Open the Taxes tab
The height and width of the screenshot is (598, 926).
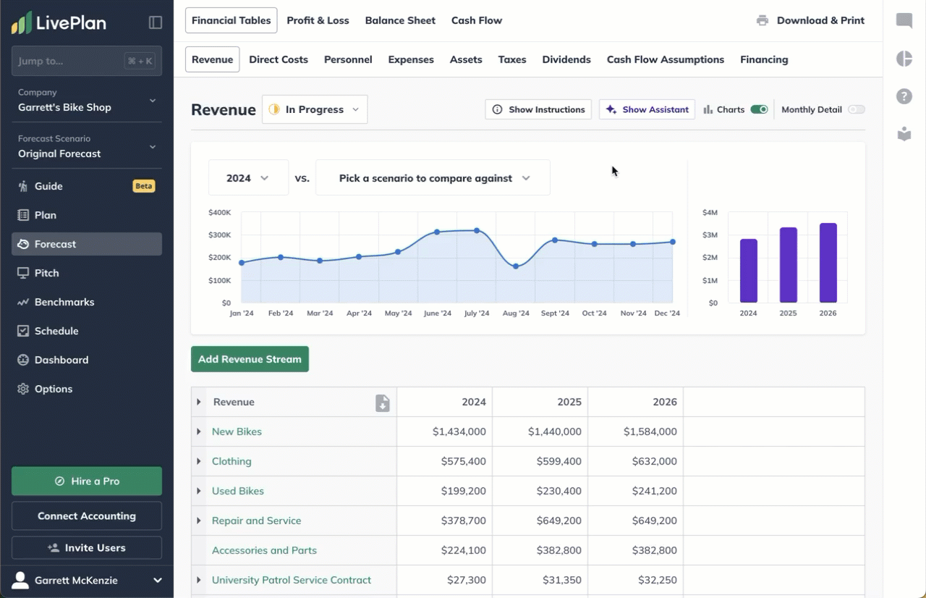[x=512, y=59]
